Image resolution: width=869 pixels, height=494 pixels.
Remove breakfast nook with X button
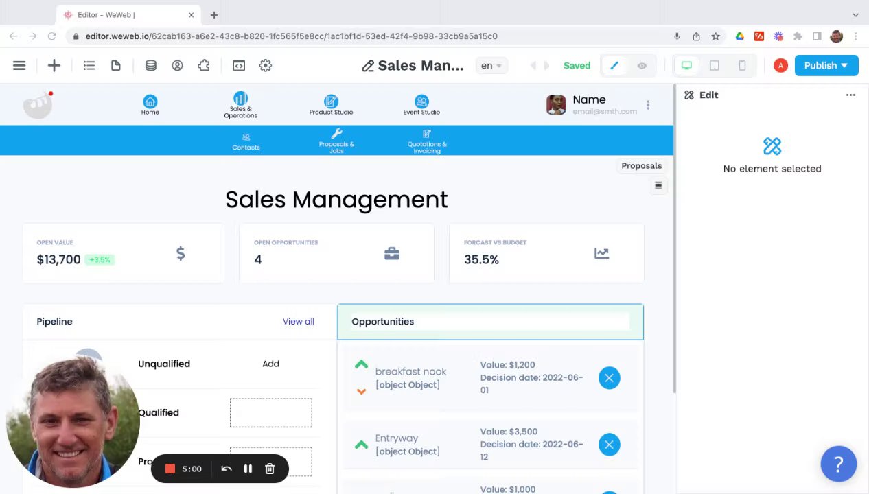[x=609, y=378]
